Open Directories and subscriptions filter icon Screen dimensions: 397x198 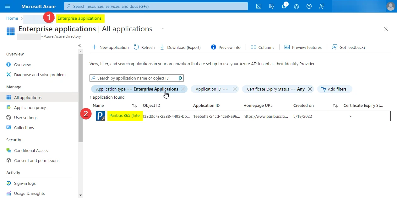click(x=271, y=6)
